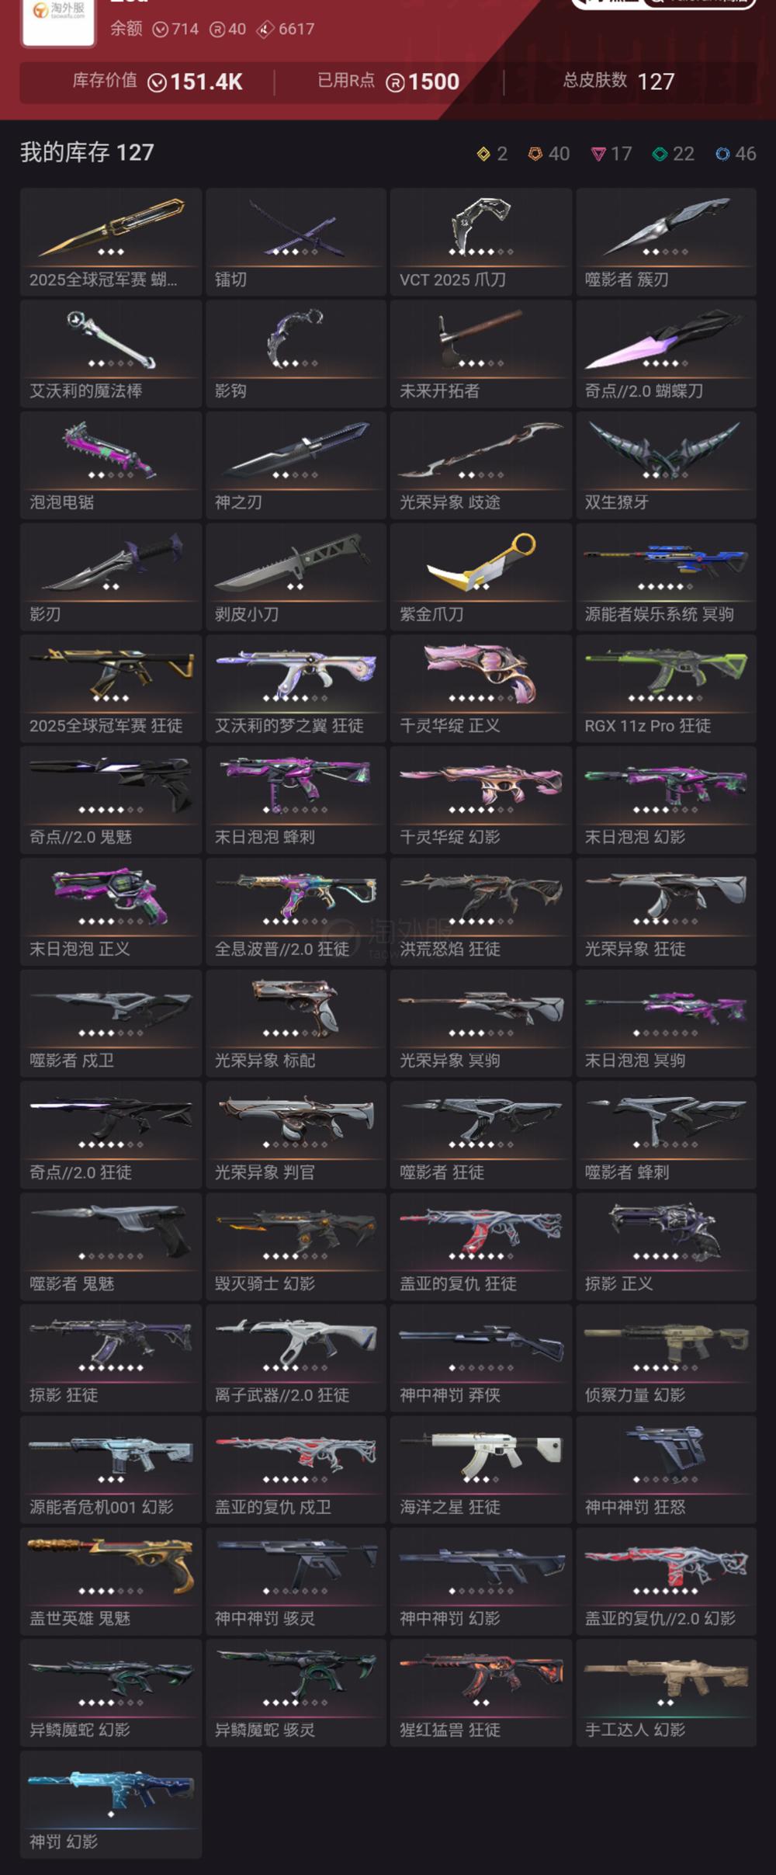Click the 我的库存 127 heading
The height and width of the screenshot is (1875, 776).
pyautogui.click(x=87, y=152)
